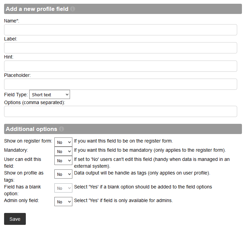Viewport: 245px width, 232px height.
Task: Open the Field Type dropdown
Action: point(50,95)
